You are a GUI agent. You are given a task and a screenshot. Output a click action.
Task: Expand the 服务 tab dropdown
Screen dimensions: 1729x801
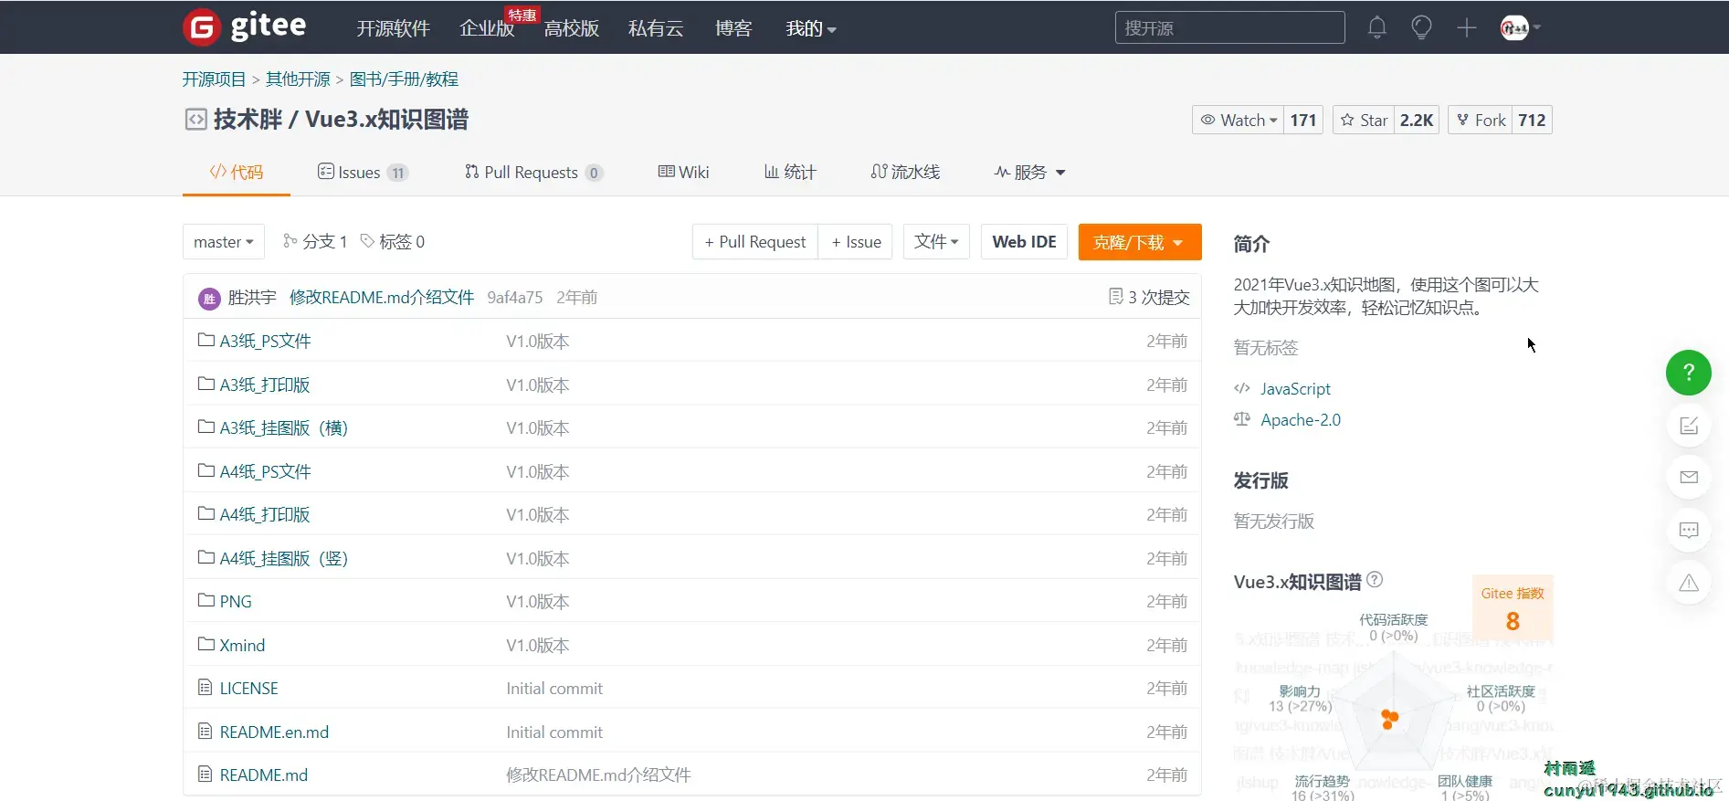tap(1030, 172)
